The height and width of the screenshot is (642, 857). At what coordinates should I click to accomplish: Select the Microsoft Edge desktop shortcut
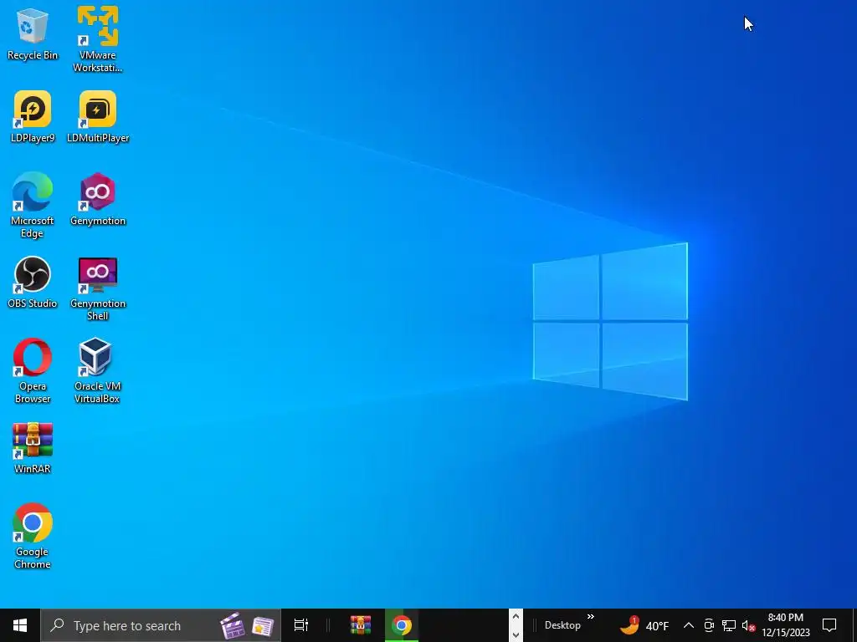(33, 206)
